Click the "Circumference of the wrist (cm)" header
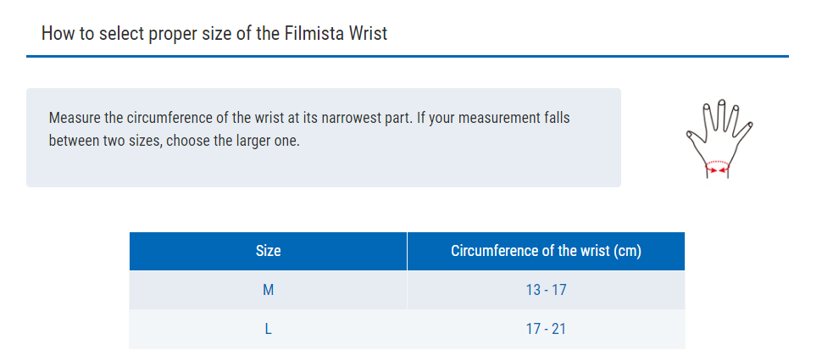Screen dimensions: 822x356 click(x=546, y=251)
